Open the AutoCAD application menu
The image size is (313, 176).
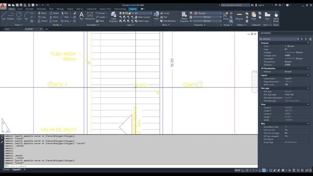click(x=3, y=6)
